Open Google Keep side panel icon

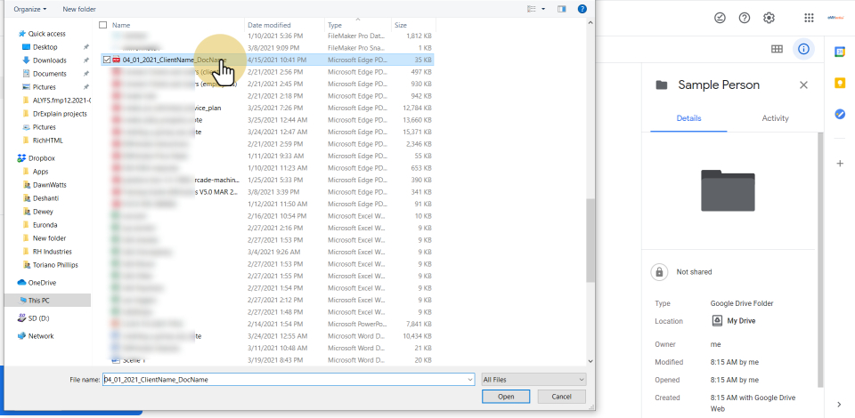(839, 83)
